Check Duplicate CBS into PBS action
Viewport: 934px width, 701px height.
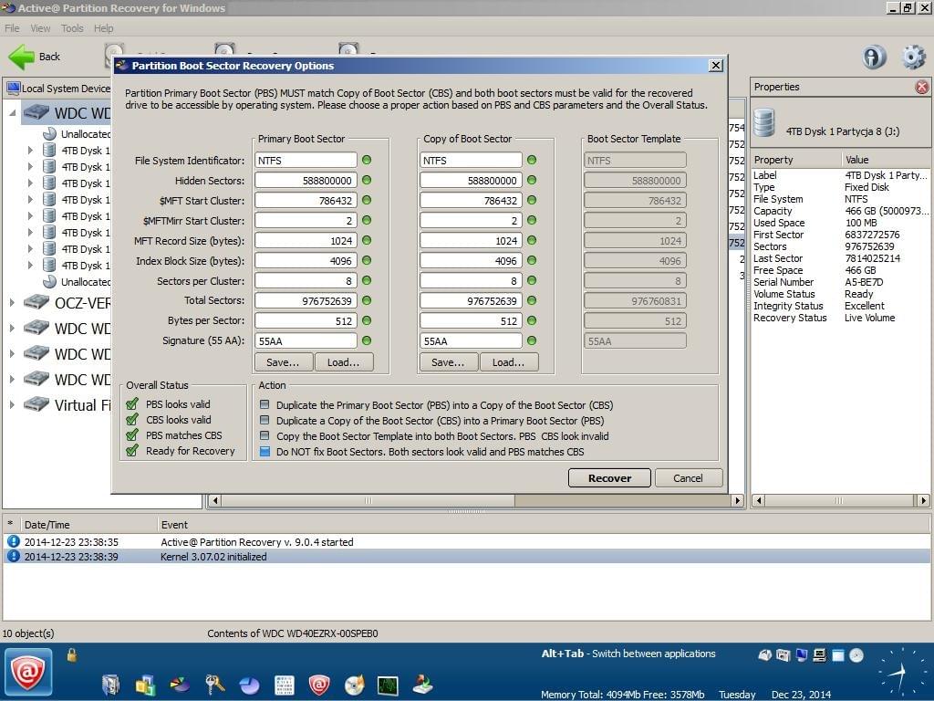click(265, 420)
